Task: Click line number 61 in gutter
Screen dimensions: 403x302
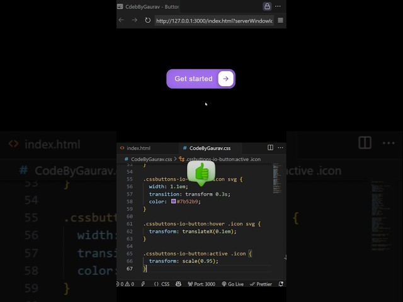Action: coord(130,224)
